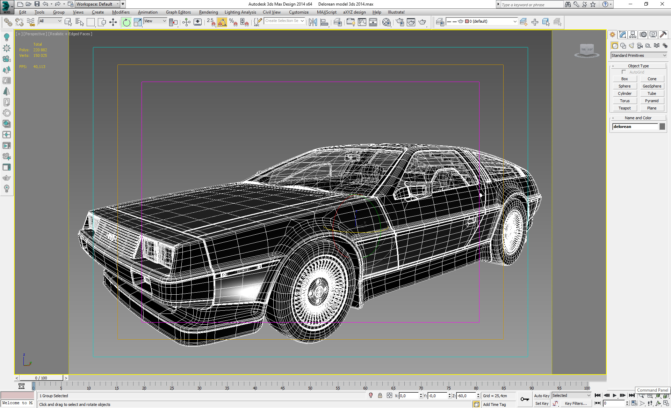Open the Standard Primitives category dropdown

point(639,55)
